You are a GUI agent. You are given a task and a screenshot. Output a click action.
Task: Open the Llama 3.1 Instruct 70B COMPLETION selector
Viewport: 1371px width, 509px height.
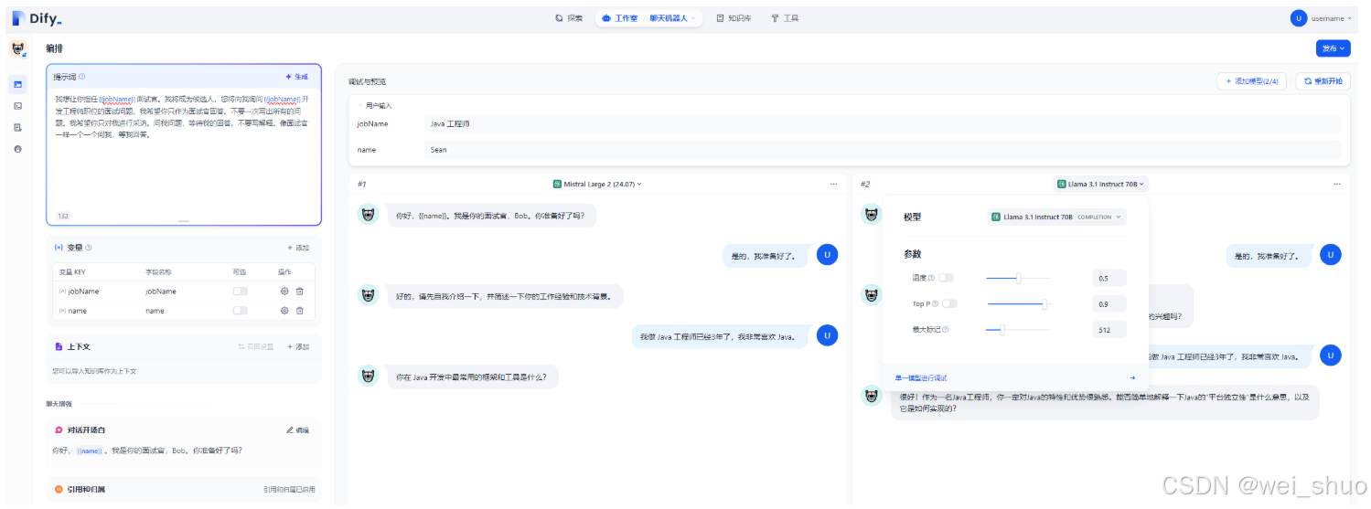tap(1057, 217)
